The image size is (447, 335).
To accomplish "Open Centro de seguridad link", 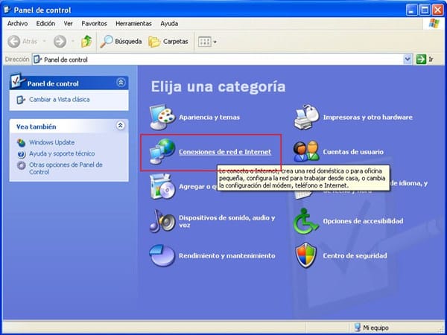I will pos(355,255).
